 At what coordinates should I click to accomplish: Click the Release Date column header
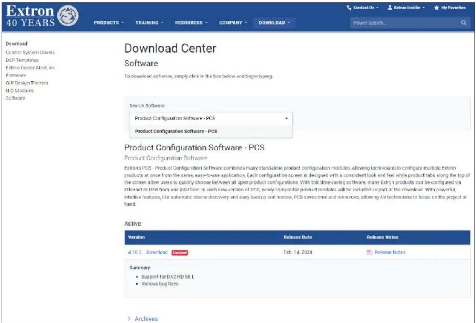click(298, 237)
